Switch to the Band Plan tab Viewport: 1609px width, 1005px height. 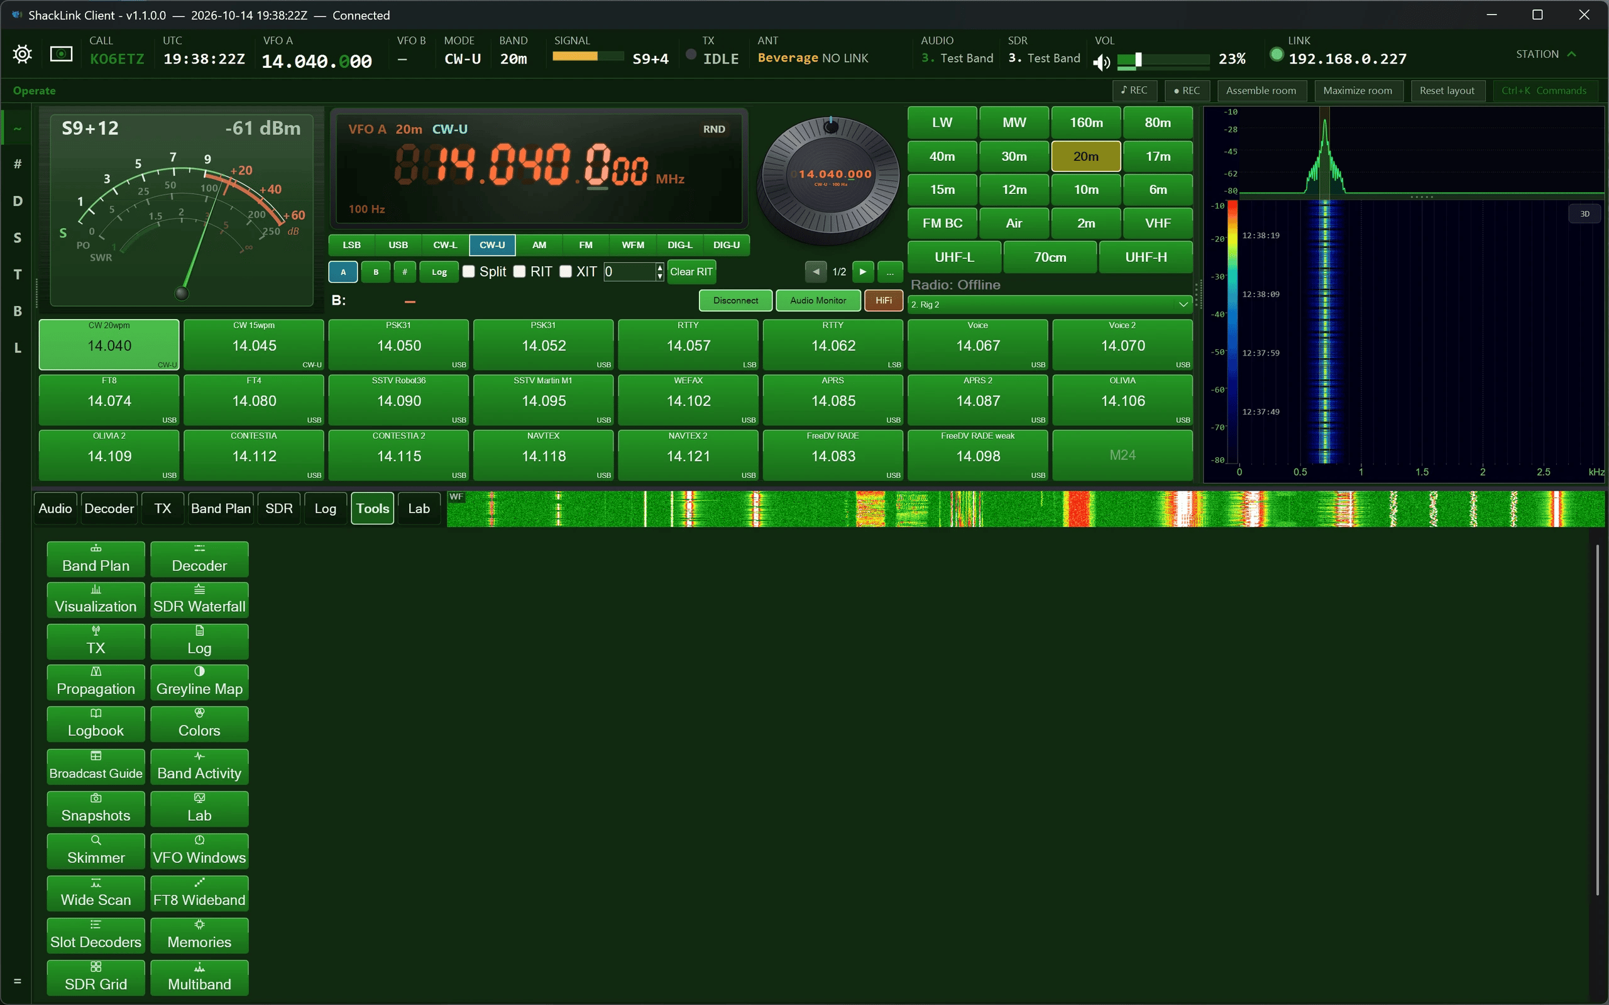pos(221,509)
